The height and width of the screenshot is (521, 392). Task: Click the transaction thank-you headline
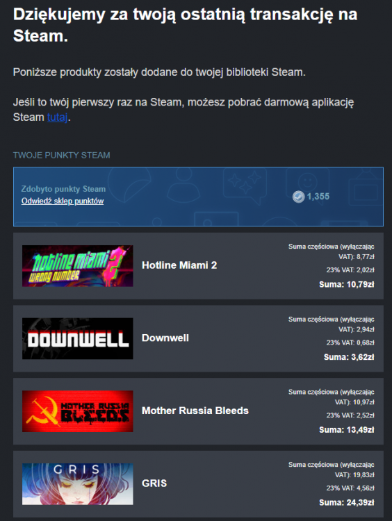click(185, 25)
